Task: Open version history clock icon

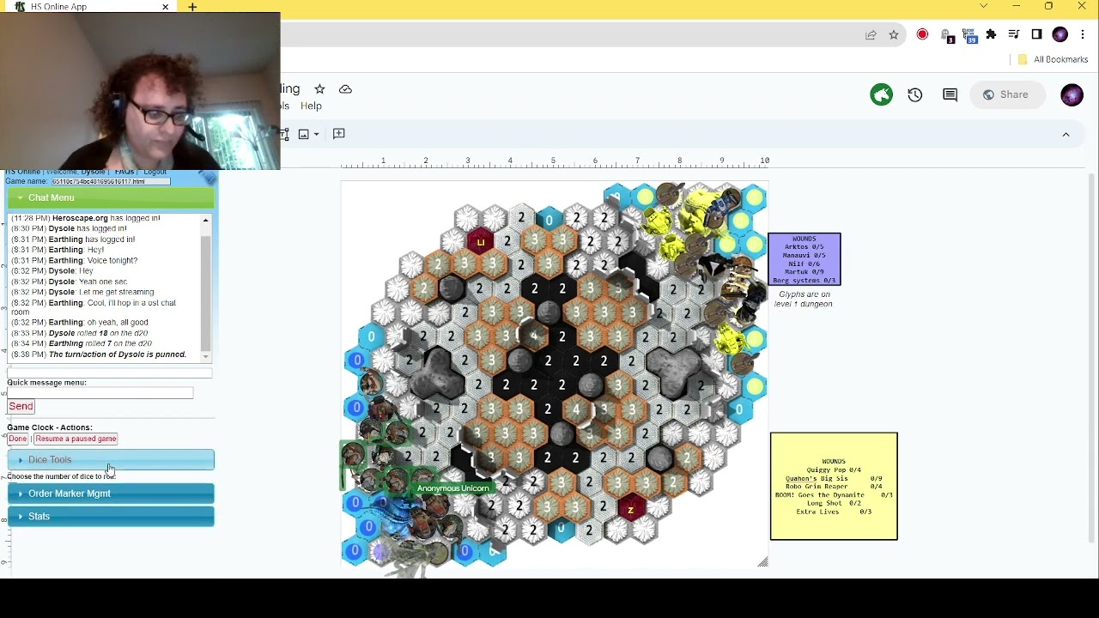Action: coord(915,95)
